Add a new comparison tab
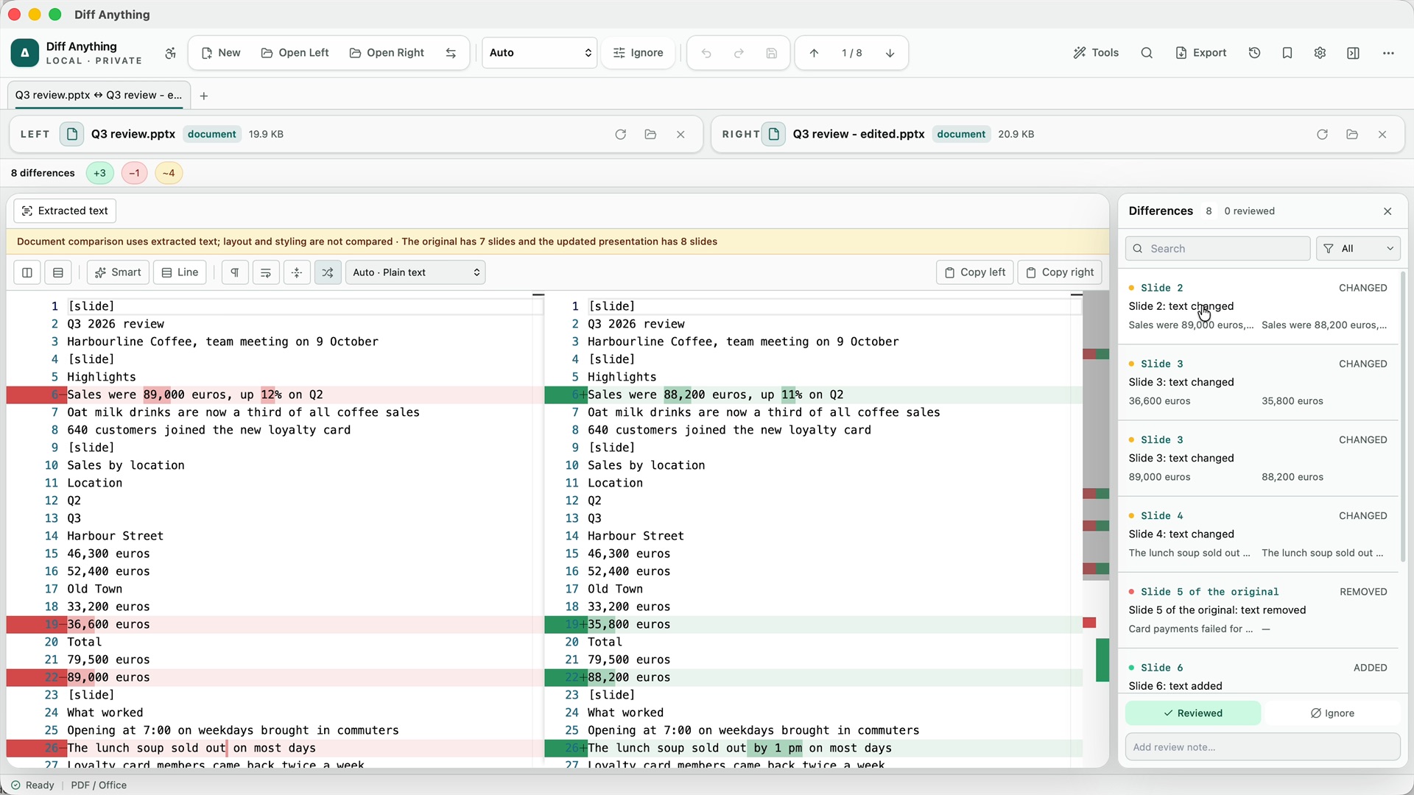 [204, 96]
